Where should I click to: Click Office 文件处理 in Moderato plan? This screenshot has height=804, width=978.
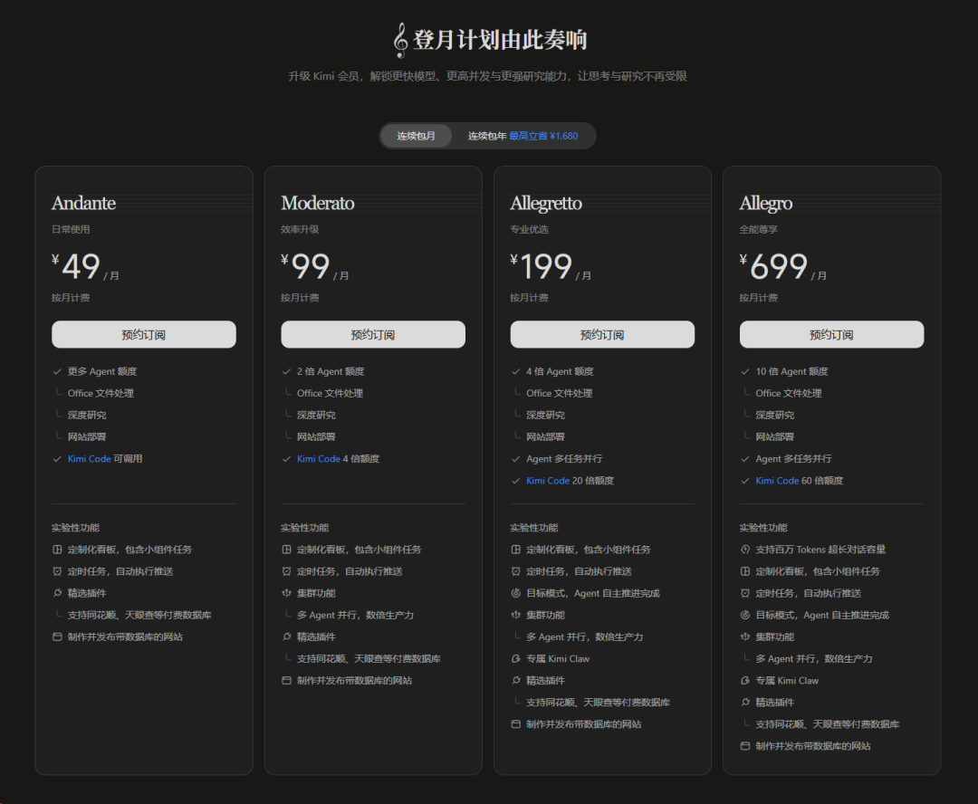pos(330,393)
